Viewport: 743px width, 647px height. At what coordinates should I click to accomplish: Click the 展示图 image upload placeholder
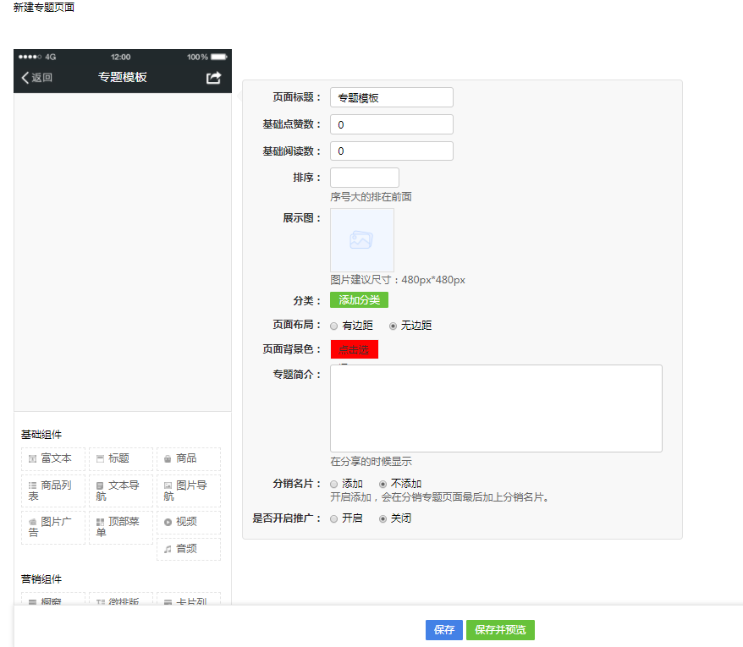(361, 240)
